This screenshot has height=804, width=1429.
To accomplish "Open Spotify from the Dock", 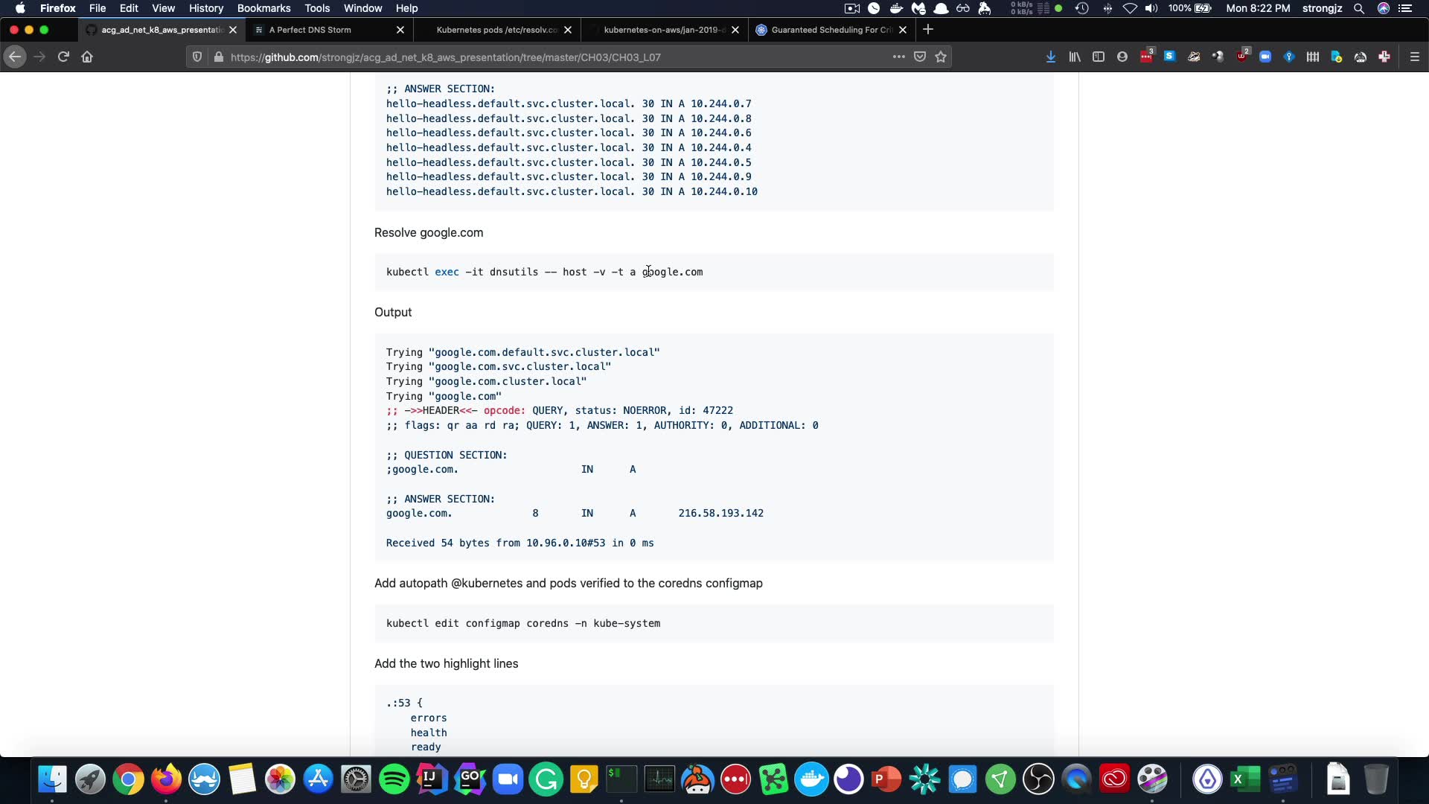I will tap(394, 779).
